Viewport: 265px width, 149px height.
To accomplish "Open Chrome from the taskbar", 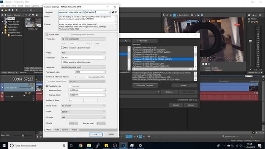I will tap(80, 145).
